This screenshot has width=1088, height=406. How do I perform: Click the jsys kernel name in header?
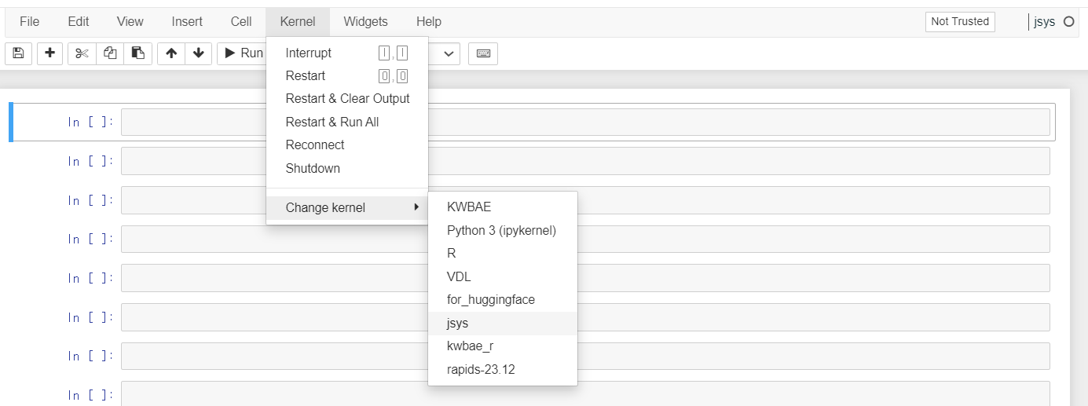pyautogui.click(x=1044, y=22)
